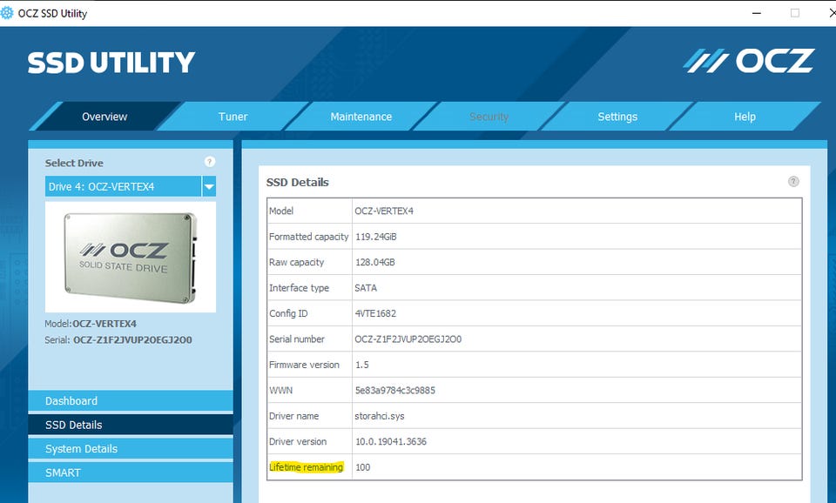Click the Lifetime remaining value 100
This screenshot has height=503, width=836.
pyautogui.click(x=362, y=467)
